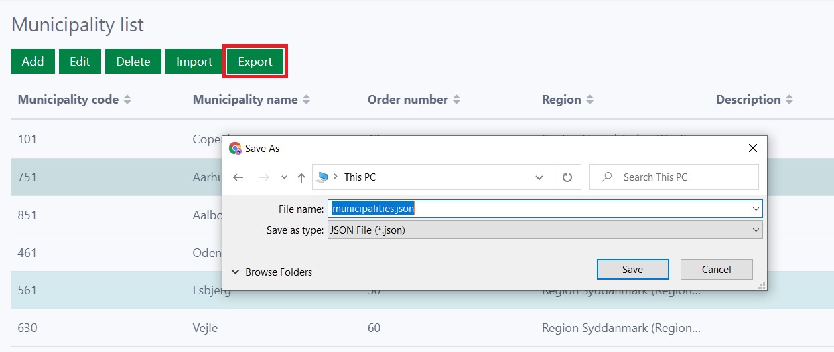Expand the Browse Folders section
This screenshot has height=352, width=834.
coord(272,272)
